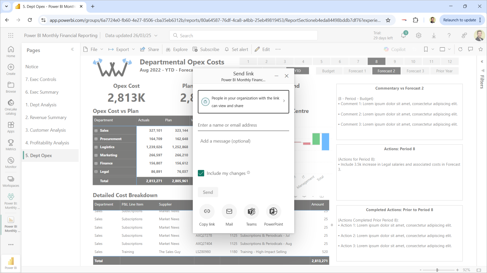
Task: Open Workspaces panel
Action: pyautogui.click(x=11, y=181)
